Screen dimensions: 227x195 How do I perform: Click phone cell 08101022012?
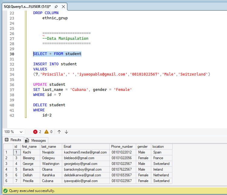click(123, 152)
